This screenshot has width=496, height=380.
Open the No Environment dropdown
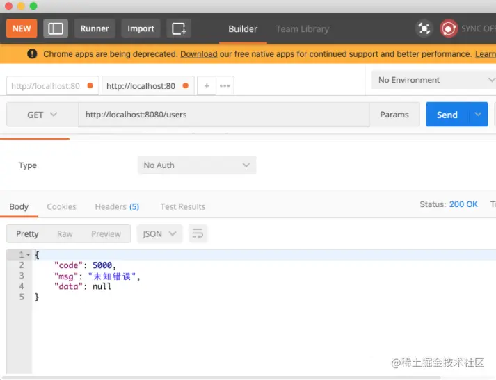coord(433,80)
